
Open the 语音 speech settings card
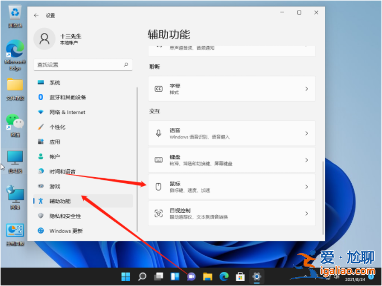tap(232, 134)
